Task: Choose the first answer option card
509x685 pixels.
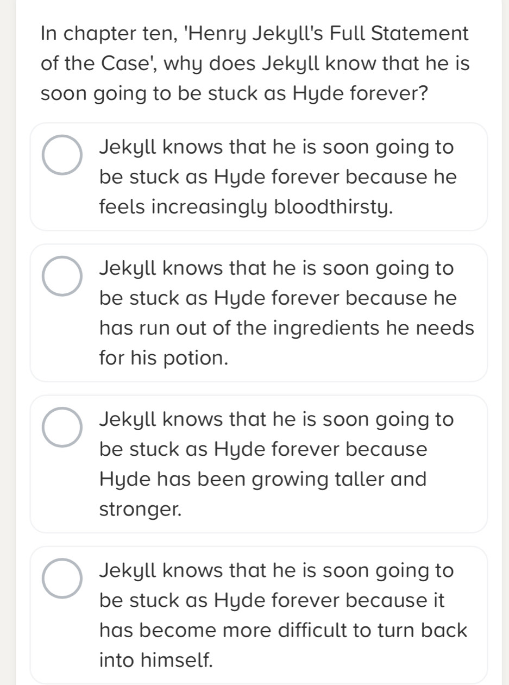Action: (259, 177)
